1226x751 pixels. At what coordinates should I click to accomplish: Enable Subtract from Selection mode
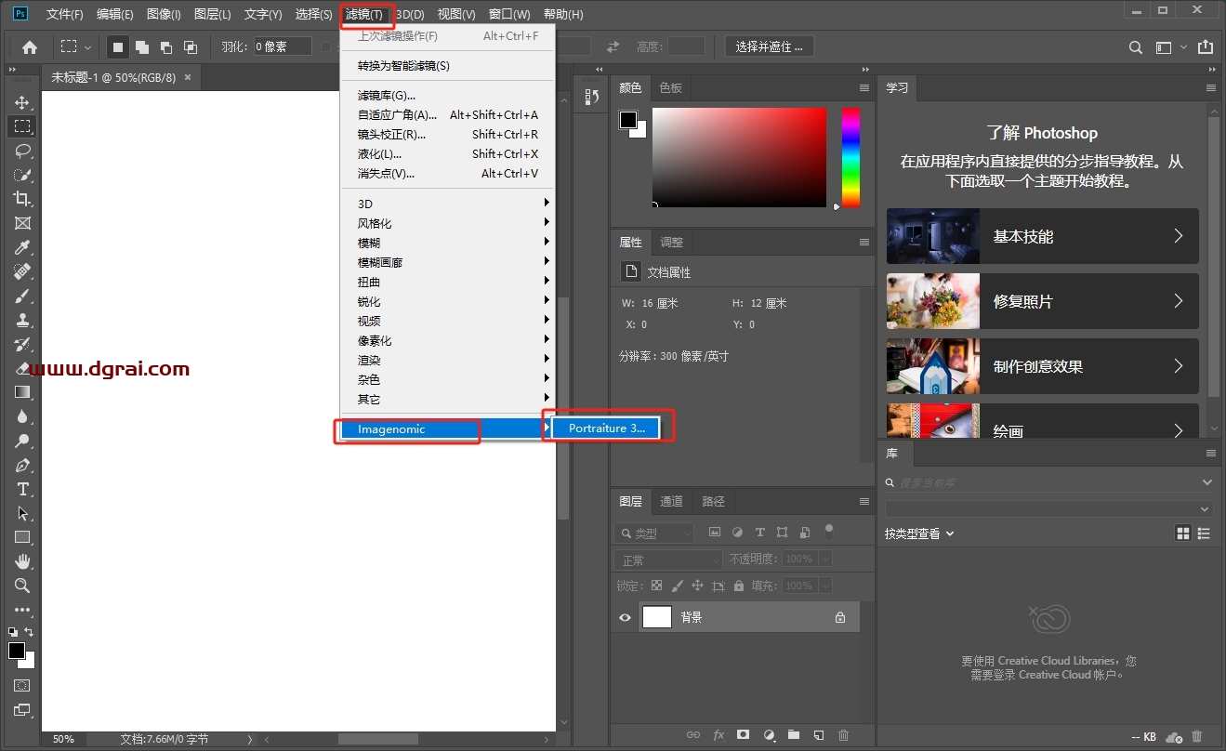click(x=166, y=46)
